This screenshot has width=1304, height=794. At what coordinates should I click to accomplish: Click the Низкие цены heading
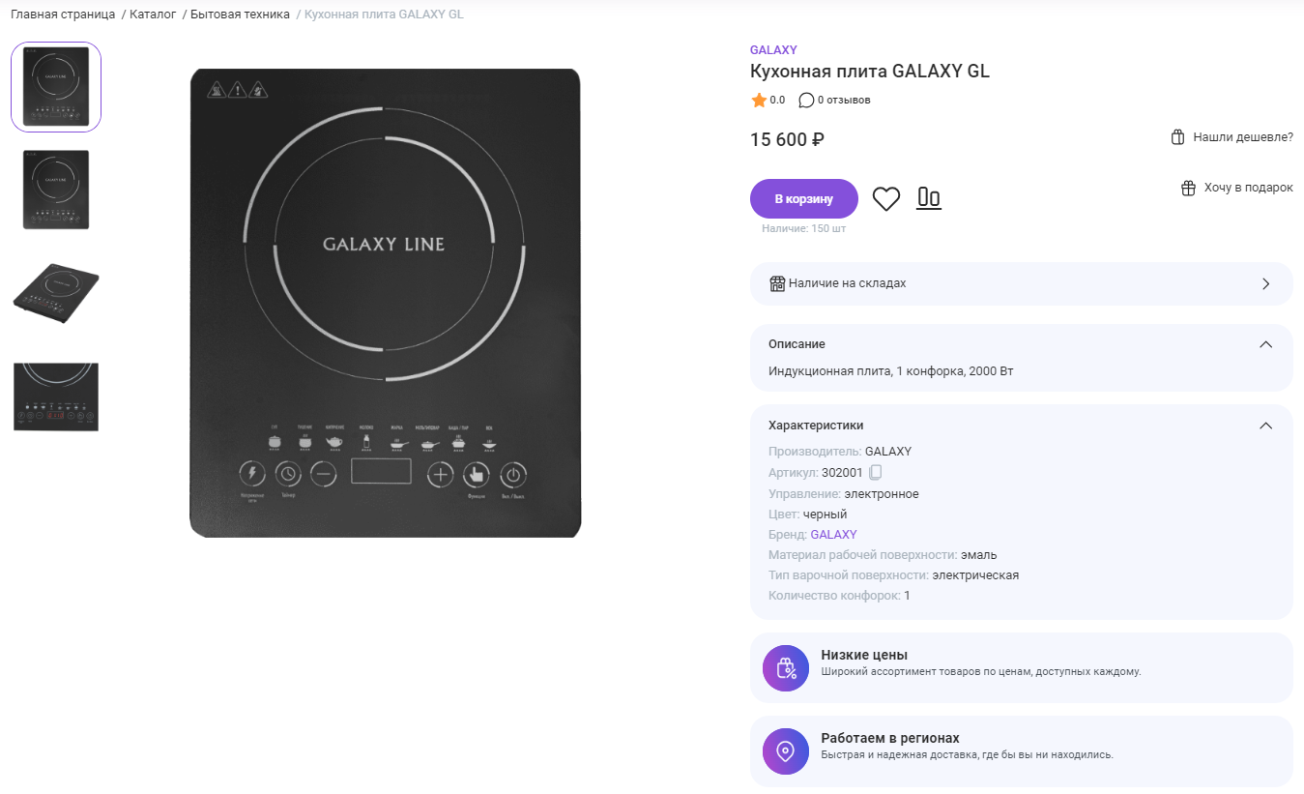click(x=864, y=655)
